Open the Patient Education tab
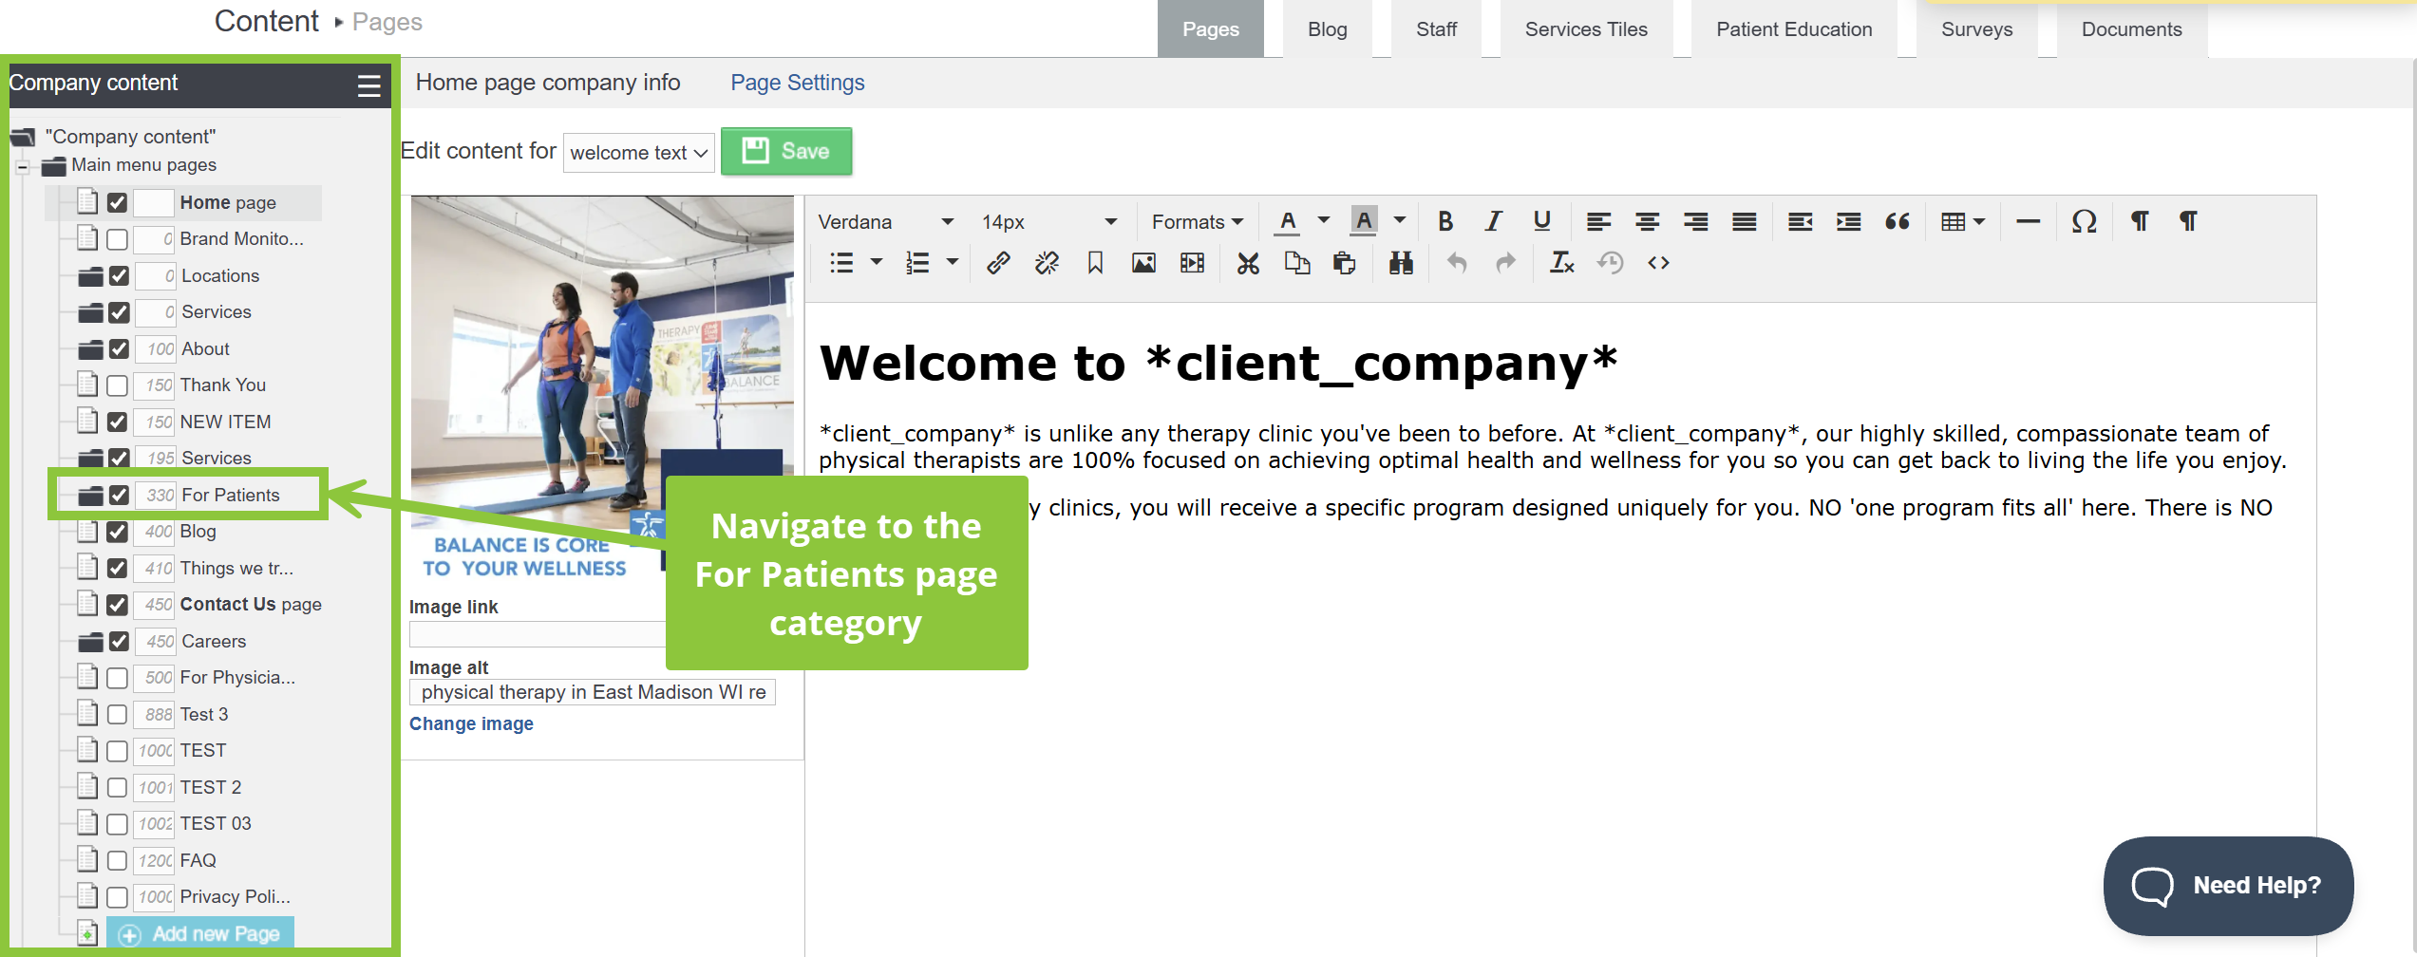This screenshot has width=2417, height=957. (1794, 29)
